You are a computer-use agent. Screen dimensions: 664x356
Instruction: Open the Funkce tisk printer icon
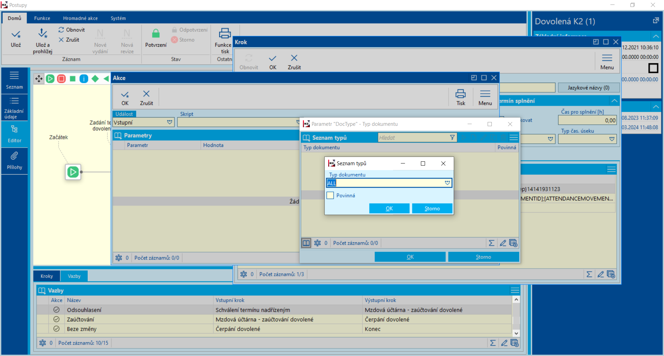(225, 34)
